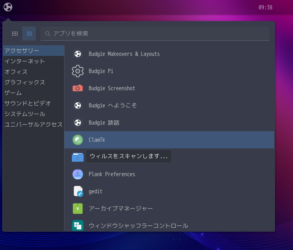Image resolution: width=293 pixels, height=250 pixels.
Task: Switch to grid view mode
Action: [15, 34]
